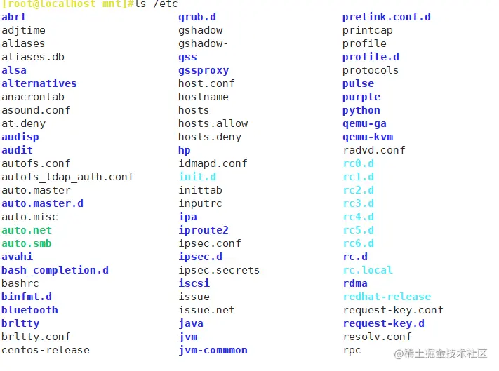Click the iproute2 directory

(204, 231)
